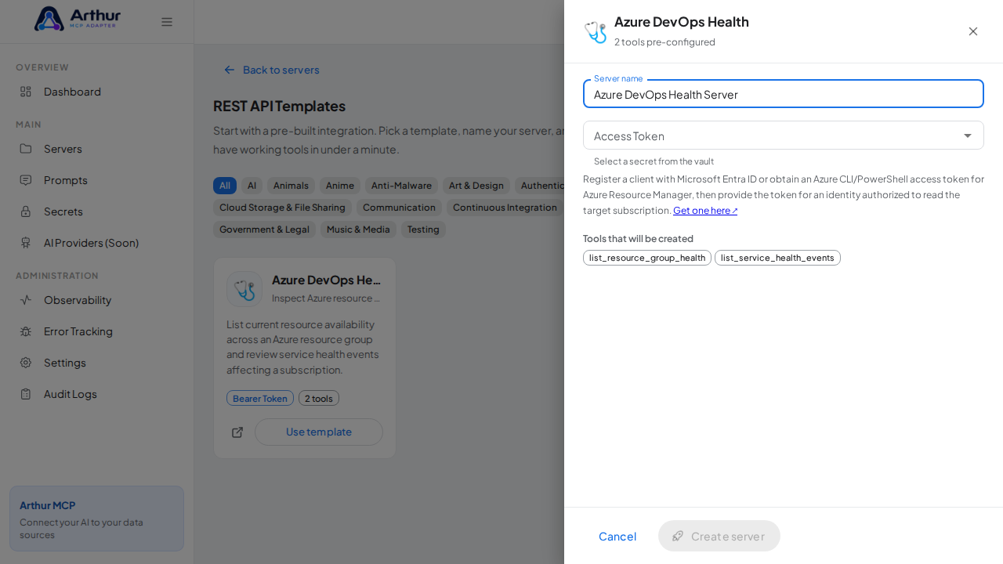This screenshot has width=1003, height=564.
Task: Filter templates by AI category
Action: click(252, 186)
